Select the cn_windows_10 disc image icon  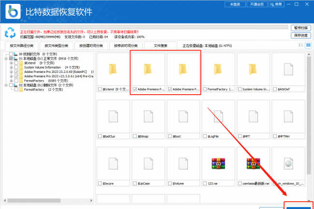coord(288,164)
